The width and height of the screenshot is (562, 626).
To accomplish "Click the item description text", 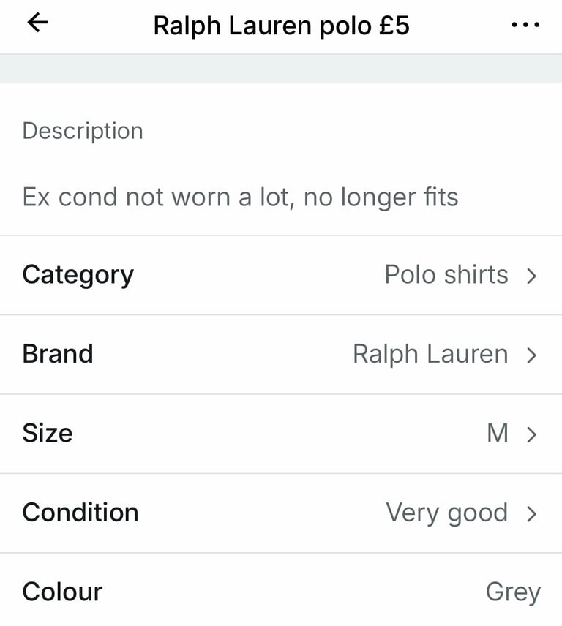I will click(240, 197).
